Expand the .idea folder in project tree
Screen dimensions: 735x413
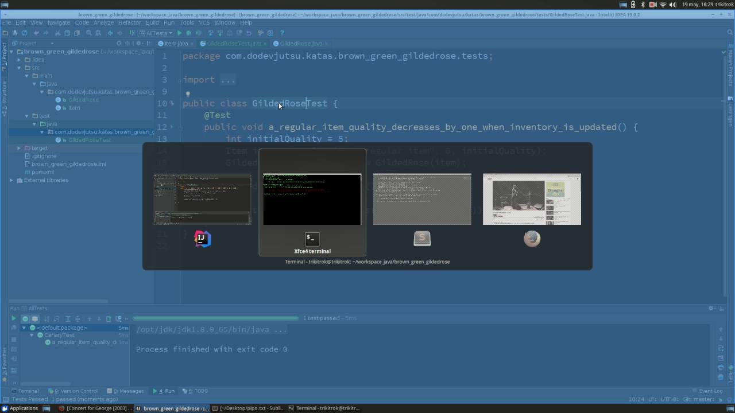[19, 60]
